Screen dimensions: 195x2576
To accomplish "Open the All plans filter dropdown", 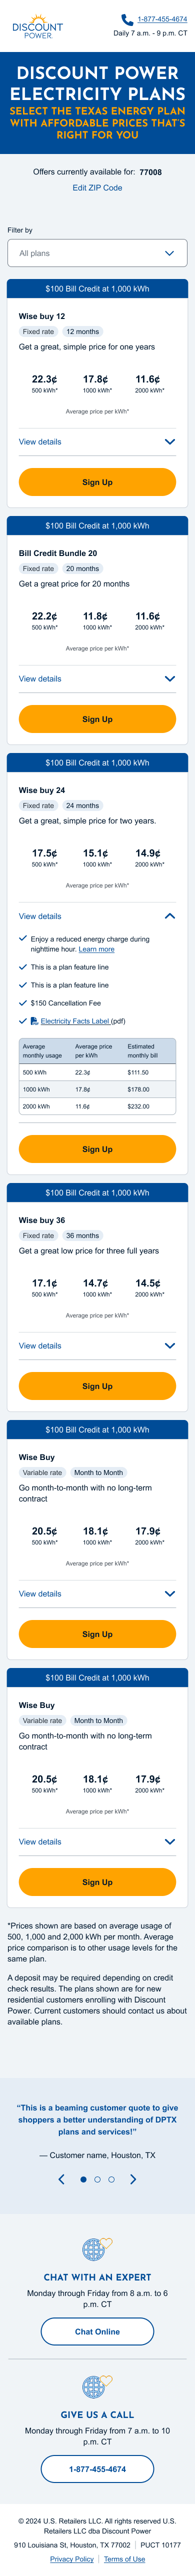I will point(97,253).
